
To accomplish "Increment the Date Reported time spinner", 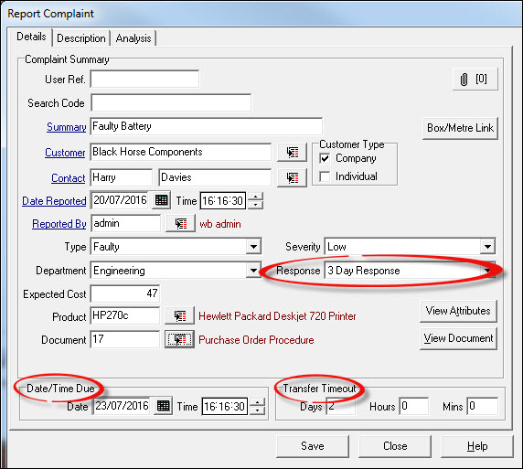I will tap(256, 197).
